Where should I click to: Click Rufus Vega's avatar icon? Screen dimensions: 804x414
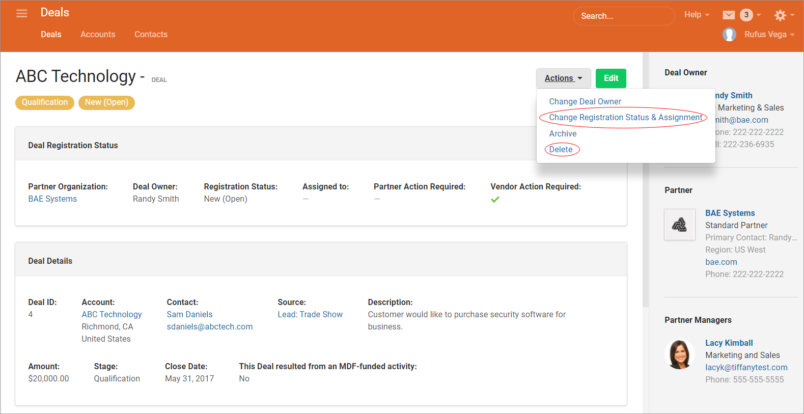[729, 35]
